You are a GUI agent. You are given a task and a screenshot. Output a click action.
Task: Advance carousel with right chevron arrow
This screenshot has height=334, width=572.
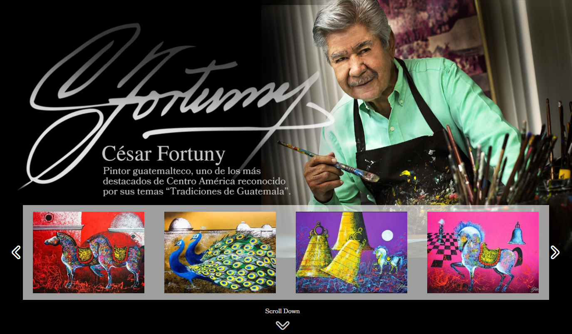tap(555, 252)
